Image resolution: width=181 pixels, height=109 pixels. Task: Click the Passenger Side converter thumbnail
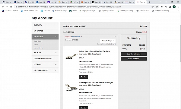click(x=71, y=88)
